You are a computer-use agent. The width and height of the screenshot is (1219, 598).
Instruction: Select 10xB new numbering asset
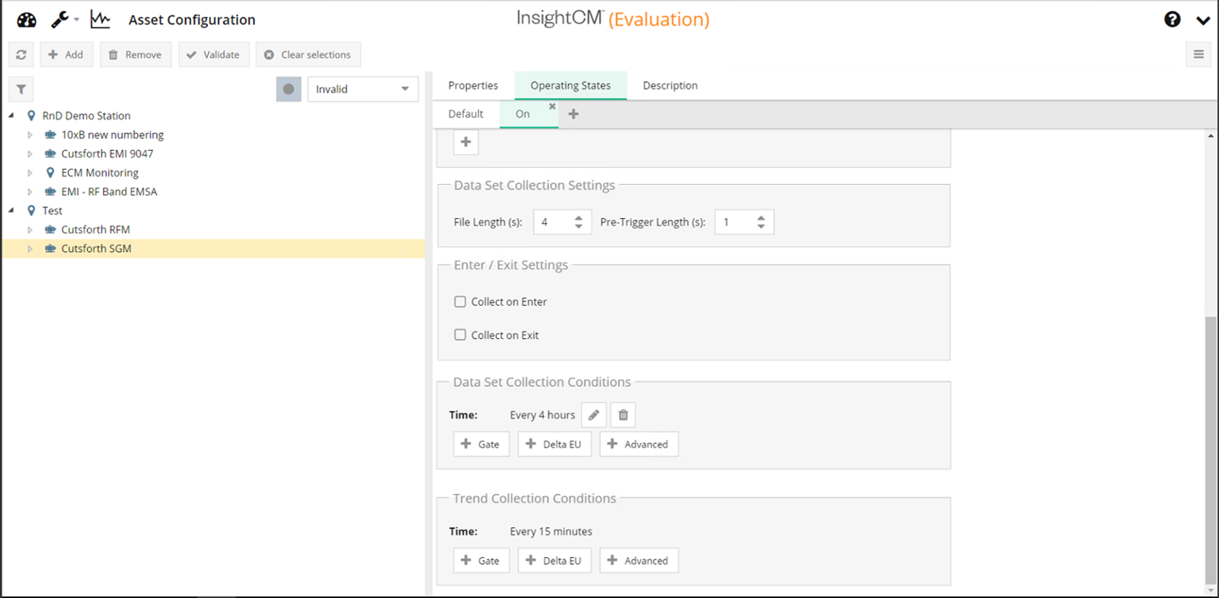click(x=113, y=135)
